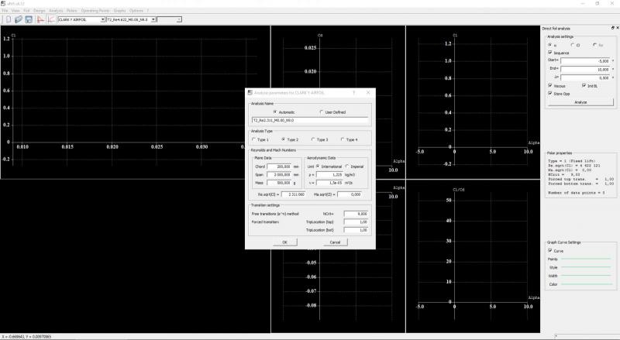The height and width of the screenshot is (340, 620).
Task: Click the dialog help question mark icon
Action: pos(354,92)
